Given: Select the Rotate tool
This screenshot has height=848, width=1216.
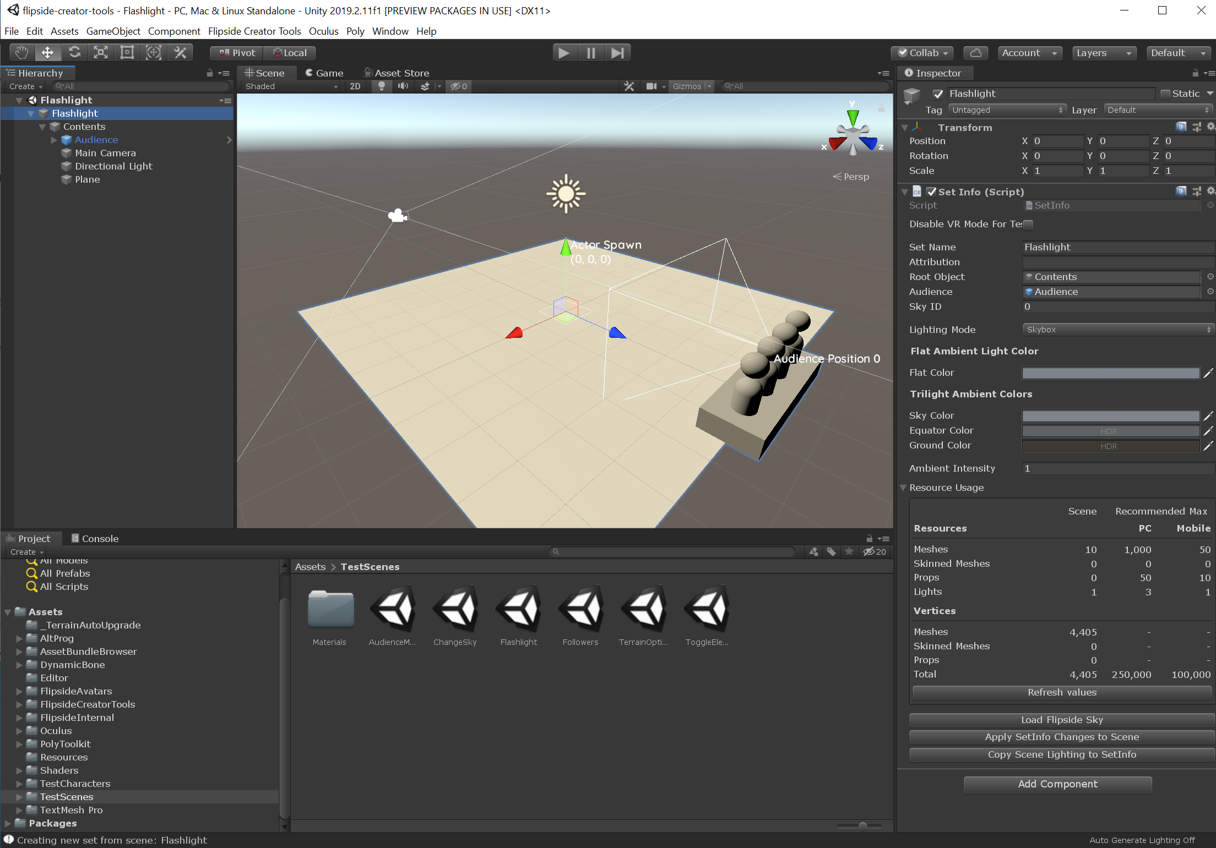Looking at the screenshot, I should pyautogui.click(x=74, y=53).
